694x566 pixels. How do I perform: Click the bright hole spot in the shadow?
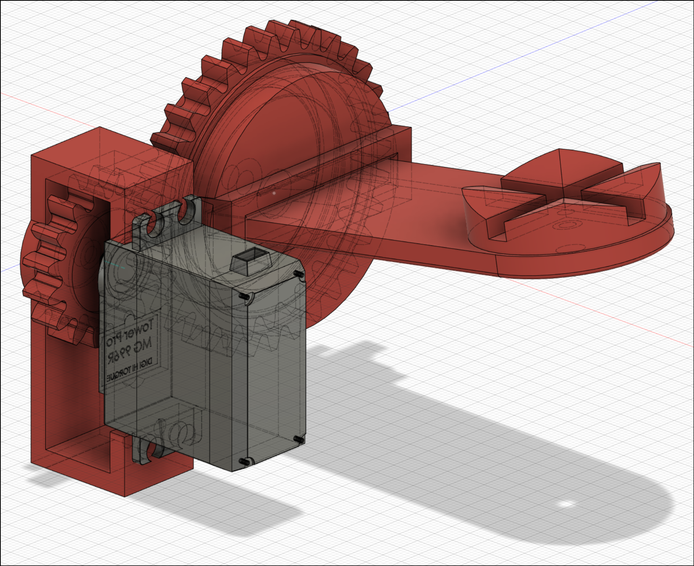[566, 504]
